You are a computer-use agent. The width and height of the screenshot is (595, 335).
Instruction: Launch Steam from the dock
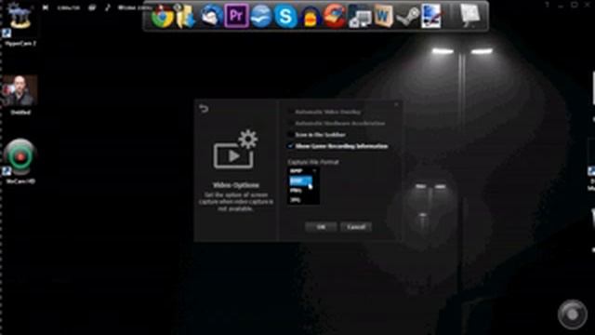(407, 17)
